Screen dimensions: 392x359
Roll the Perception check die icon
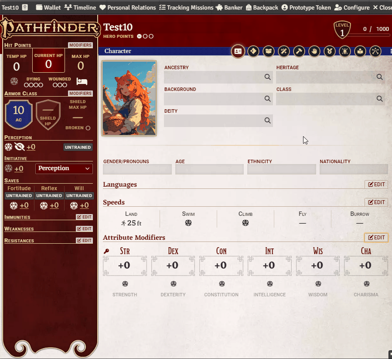(8, 147)
